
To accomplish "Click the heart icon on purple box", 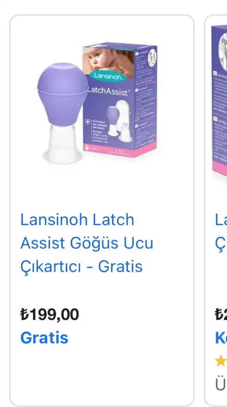I will [x=88, y=121].
